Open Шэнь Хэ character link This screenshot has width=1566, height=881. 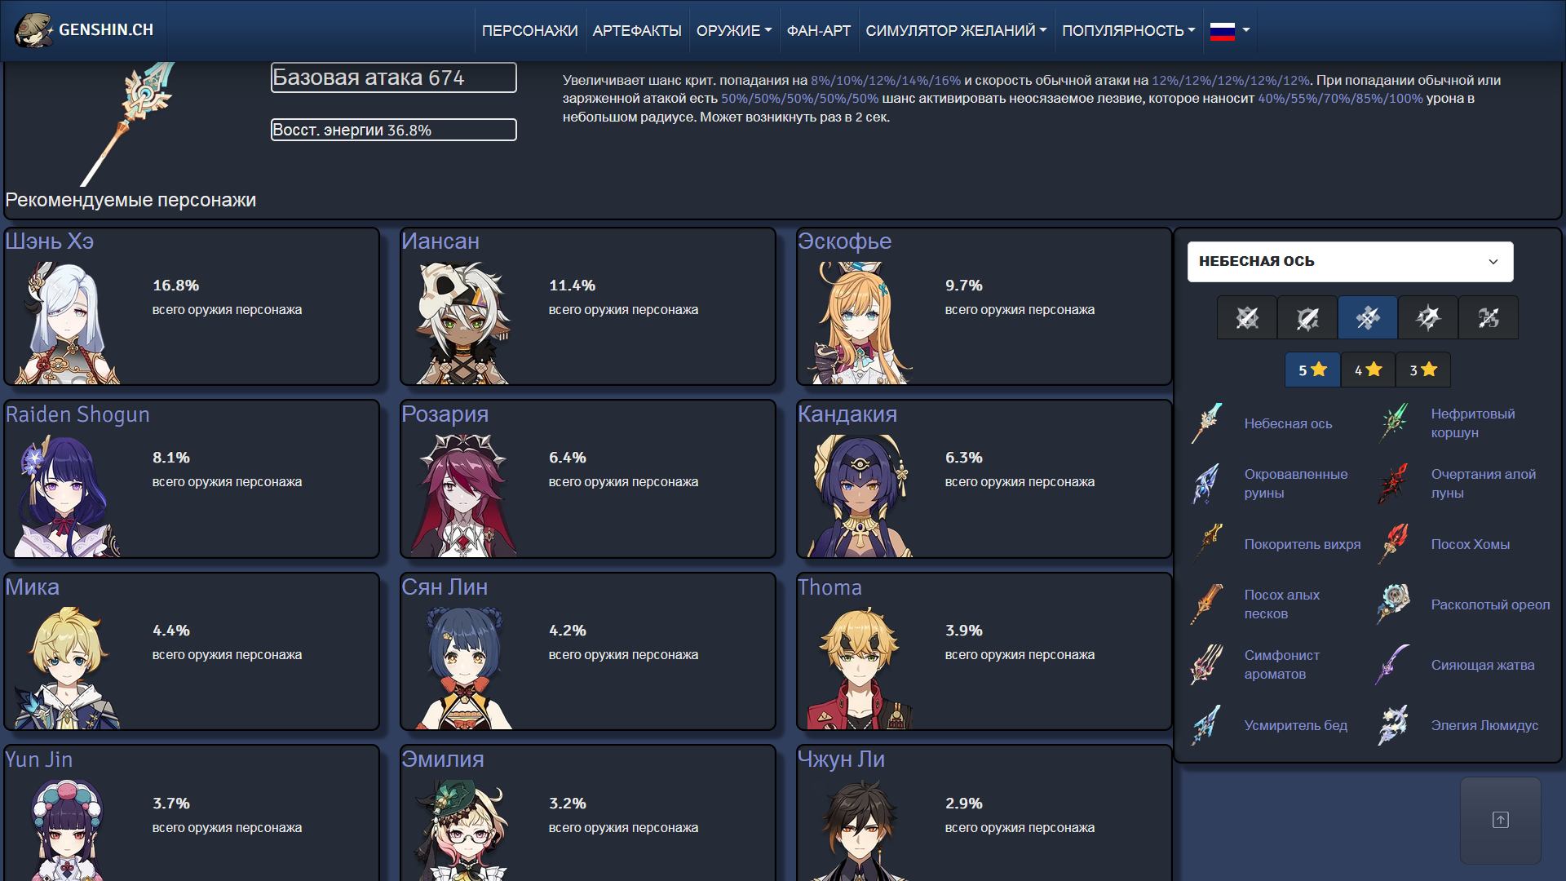pos(50,241)
